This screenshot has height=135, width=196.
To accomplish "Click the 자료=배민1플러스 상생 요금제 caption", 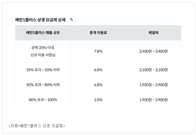I will [37, 126].
